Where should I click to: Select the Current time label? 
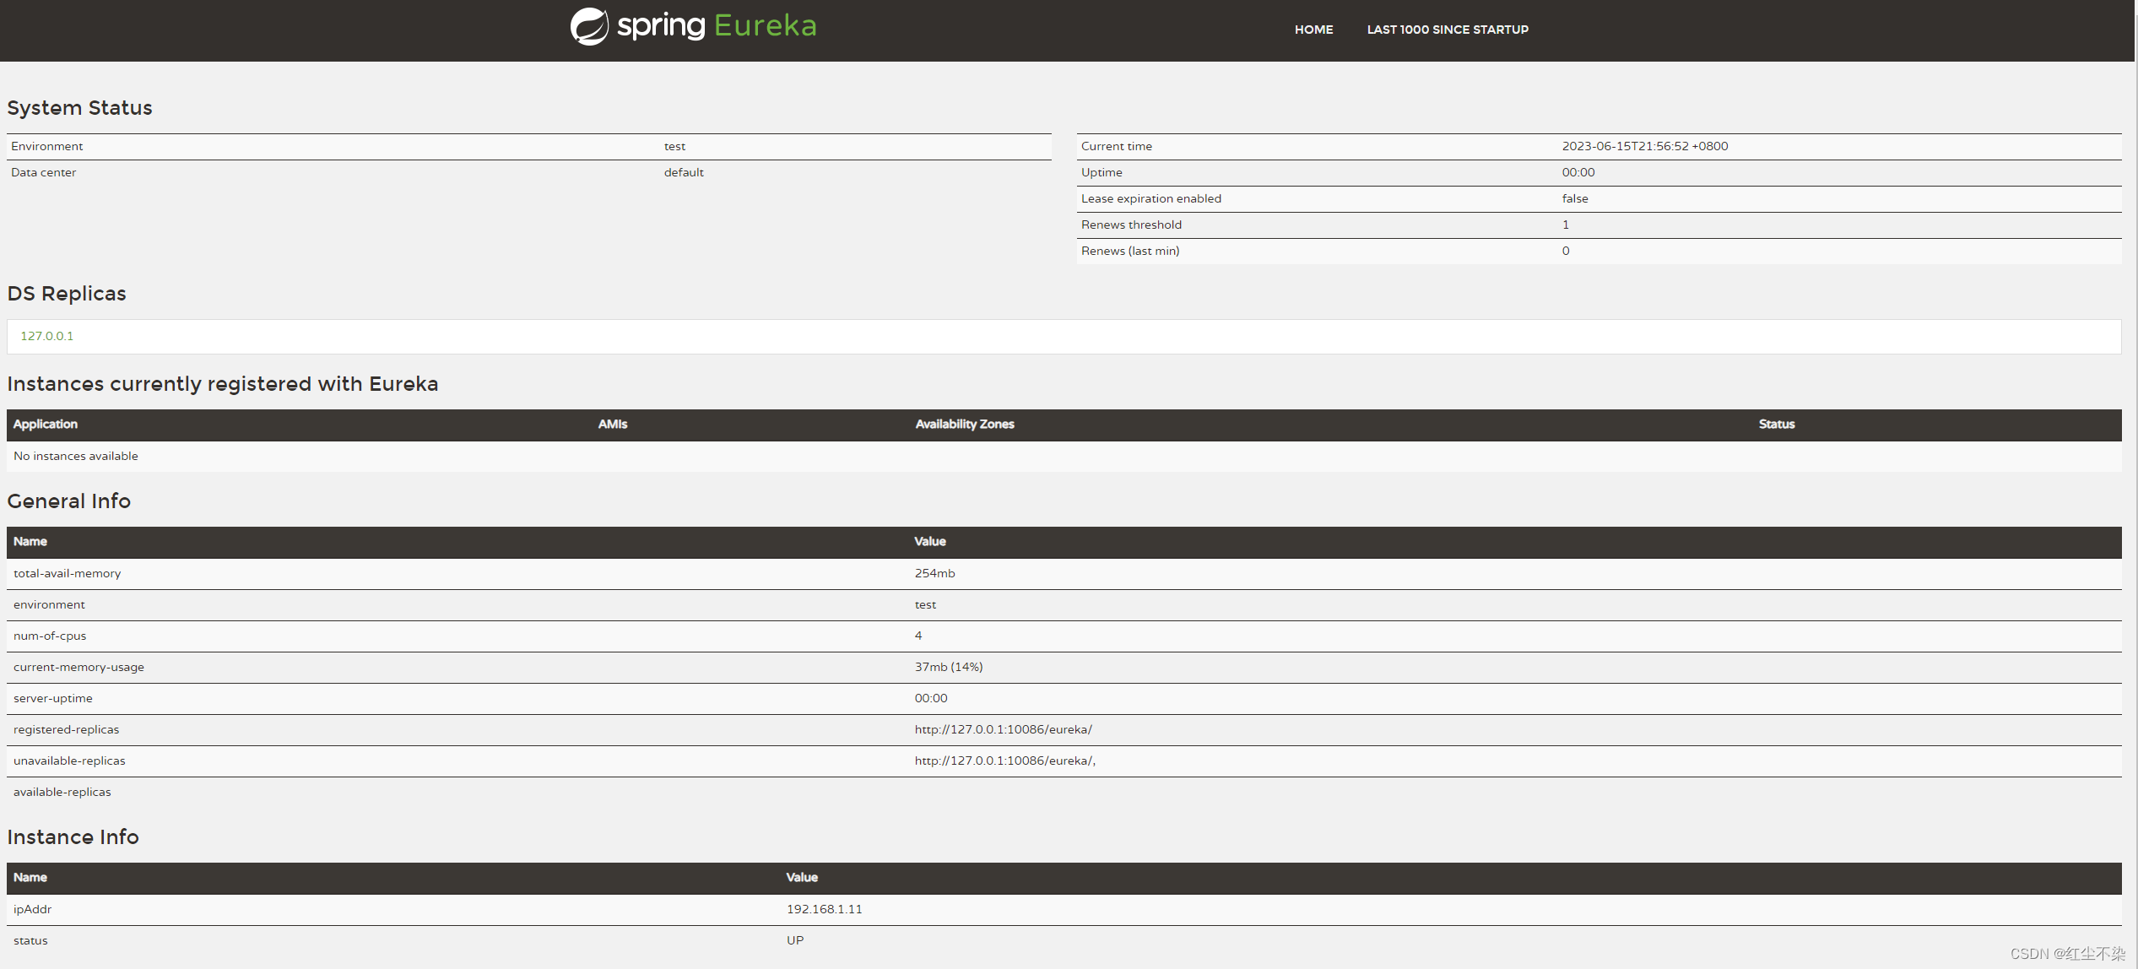pyautogui.click(x=1116, y=146)
